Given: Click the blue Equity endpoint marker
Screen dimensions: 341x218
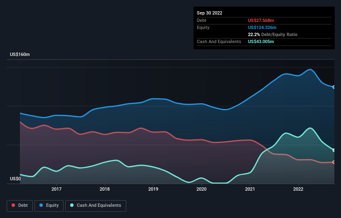Looking at the screenshot, I should point(334,87).
